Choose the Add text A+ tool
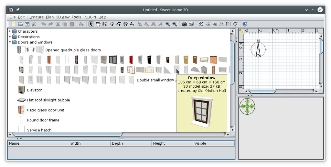This screenshot has height=167, width=331. coord(132,24)
